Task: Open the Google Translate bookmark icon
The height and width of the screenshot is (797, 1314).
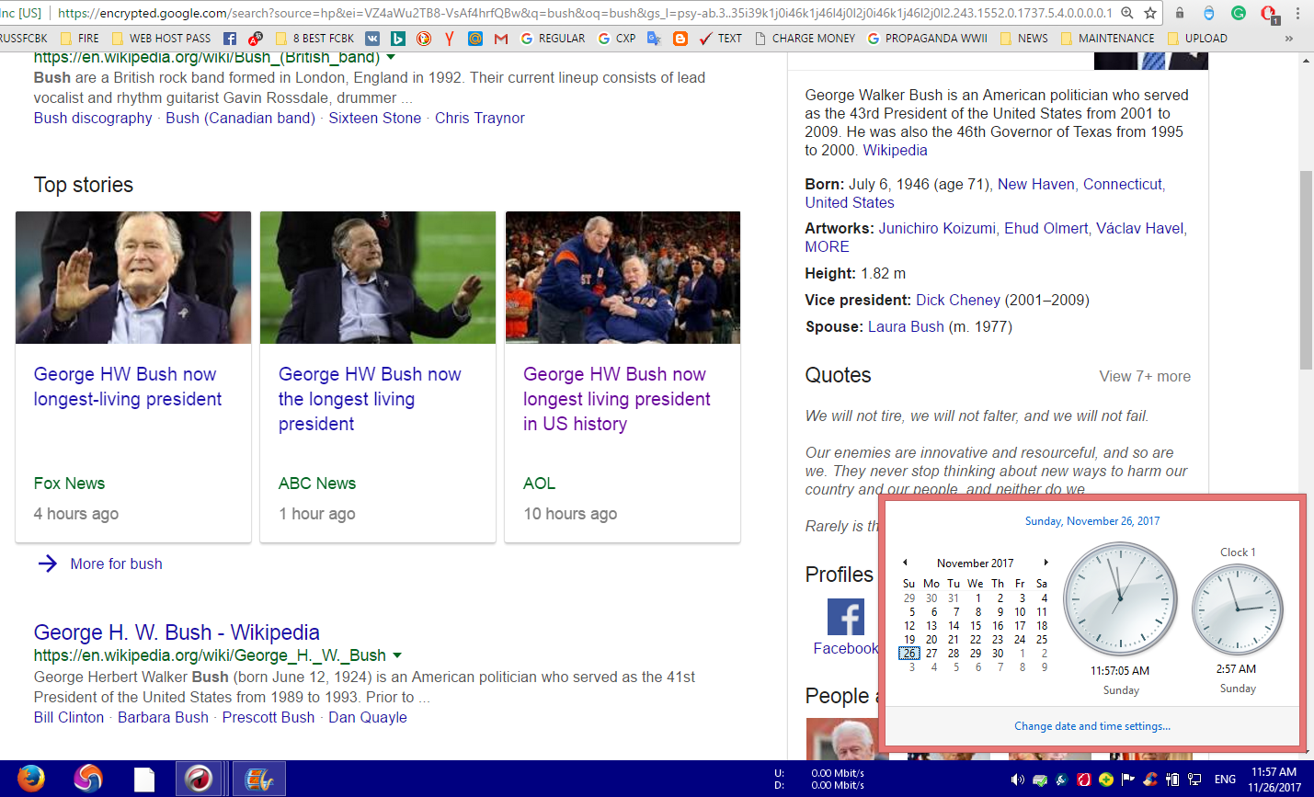Action: 655,39
